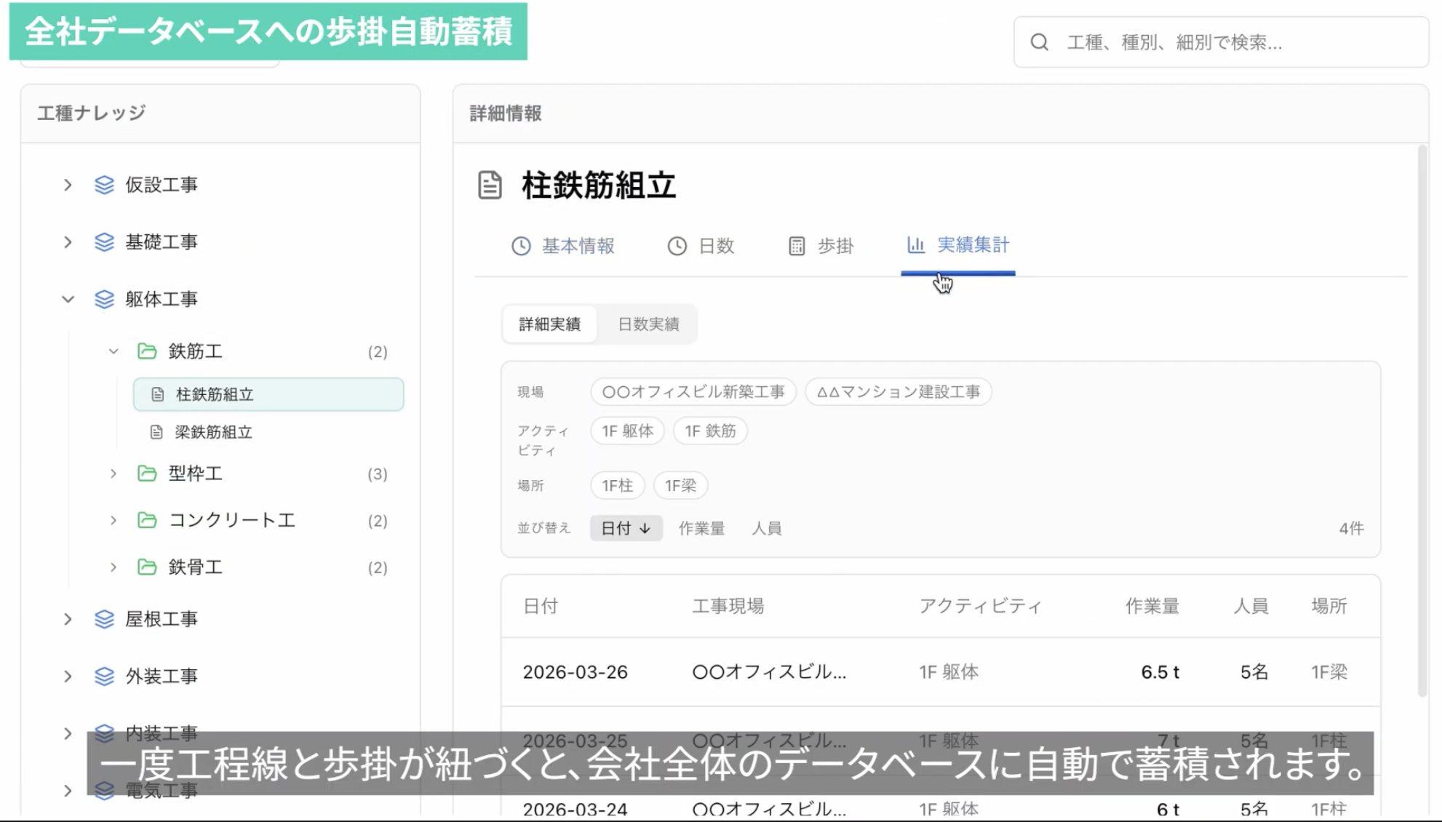Switch to the 基本情報 tab
The image size is (1442, 822).
[563, 246]
